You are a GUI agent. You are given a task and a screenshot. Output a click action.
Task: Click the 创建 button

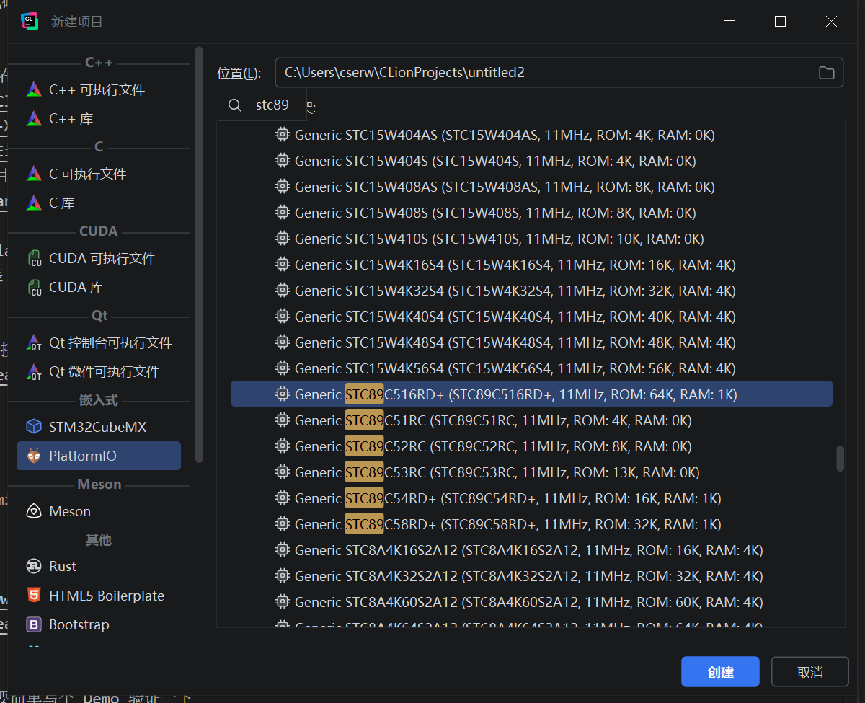pyautogui.click(x=719, y=672)
